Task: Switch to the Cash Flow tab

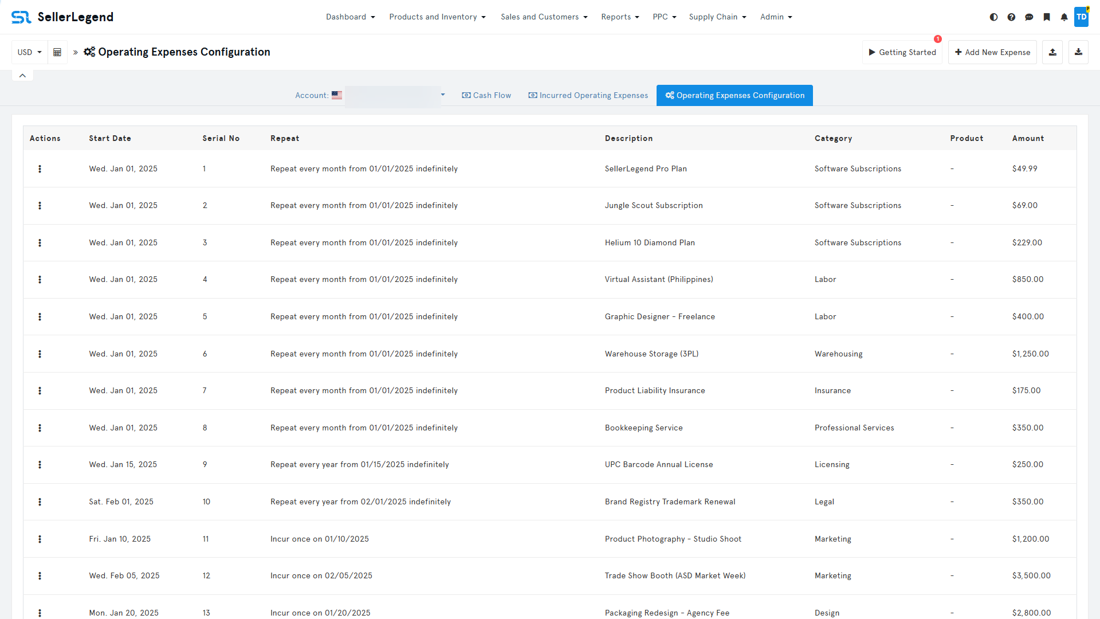Action: 486,95
